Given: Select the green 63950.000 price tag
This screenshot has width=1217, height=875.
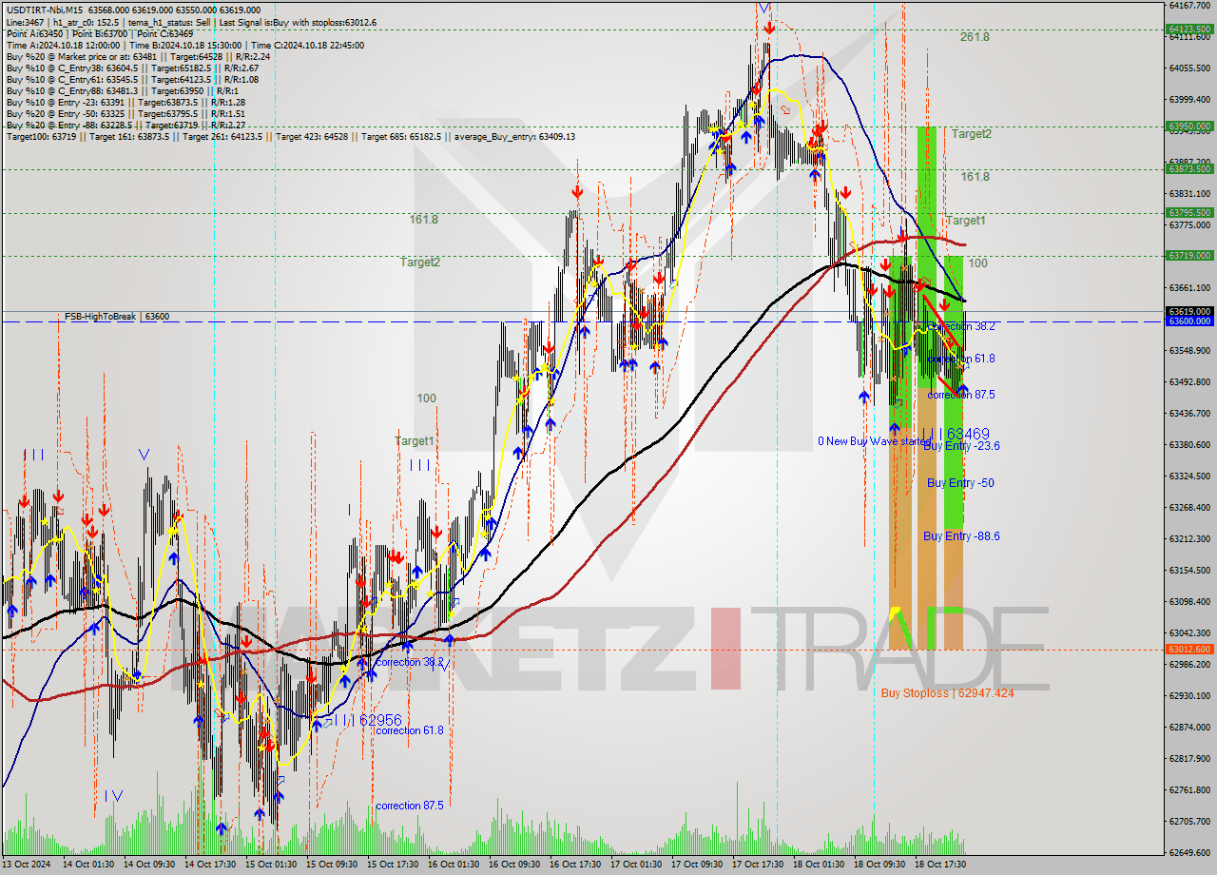Looking at the screenshot, I should pos(1188,126).
